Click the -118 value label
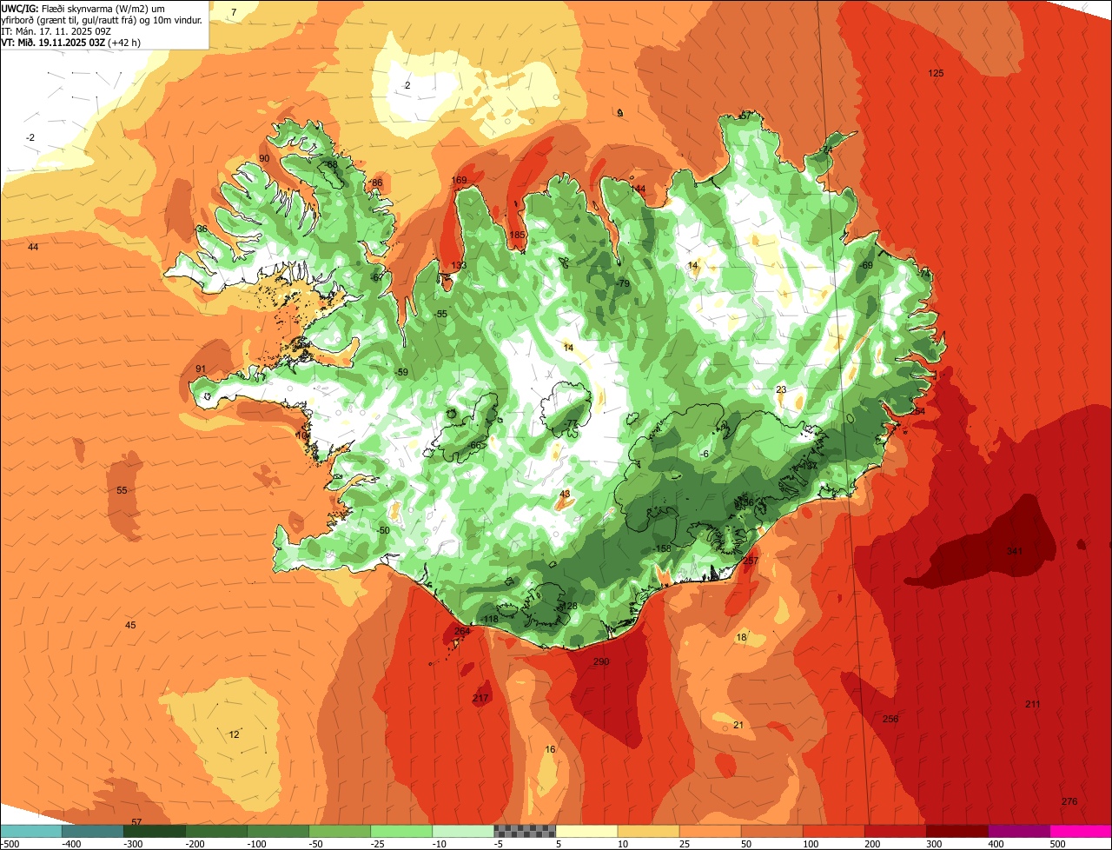Screen dimensions: 1112x850 [x=490, y=619]
